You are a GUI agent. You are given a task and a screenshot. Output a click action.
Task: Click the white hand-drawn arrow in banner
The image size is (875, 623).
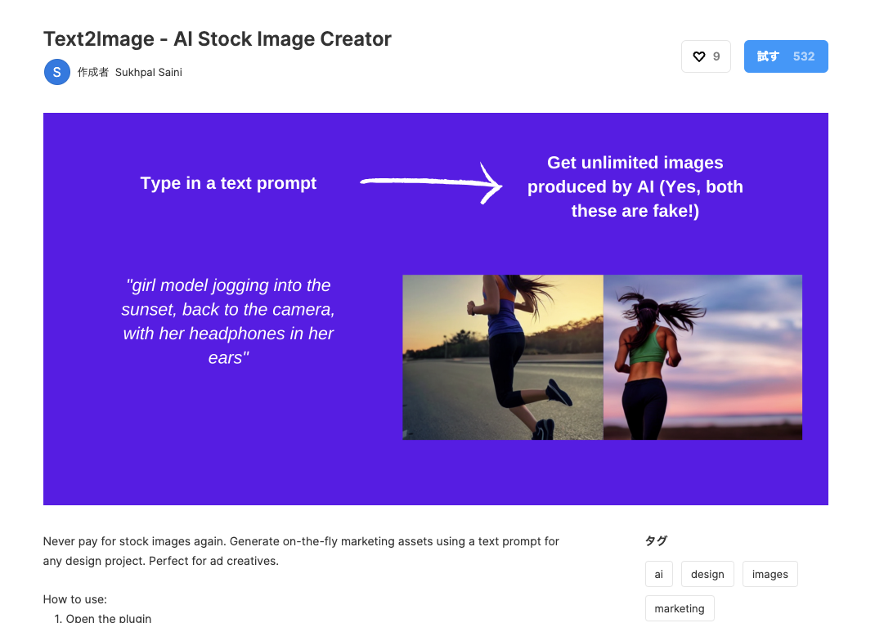[431, 182]
